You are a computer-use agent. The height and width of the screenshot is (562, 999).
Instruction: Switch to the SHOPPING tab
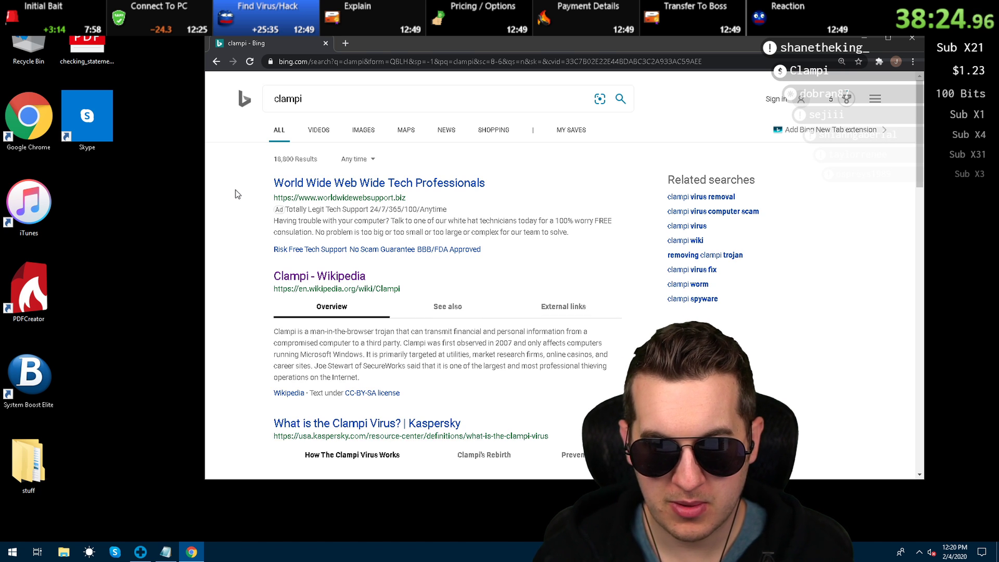click(493, 130)
